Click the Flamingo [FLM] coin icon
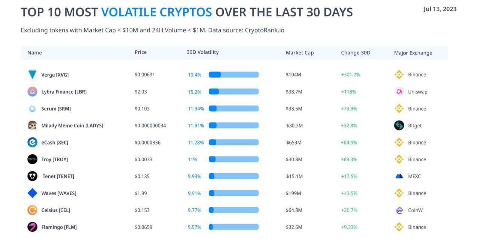The height and width of the screenshot is (239, 479). click(x=33, y=227)
